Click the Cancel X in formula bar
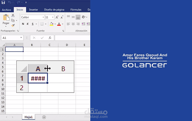 coord(34,38)
